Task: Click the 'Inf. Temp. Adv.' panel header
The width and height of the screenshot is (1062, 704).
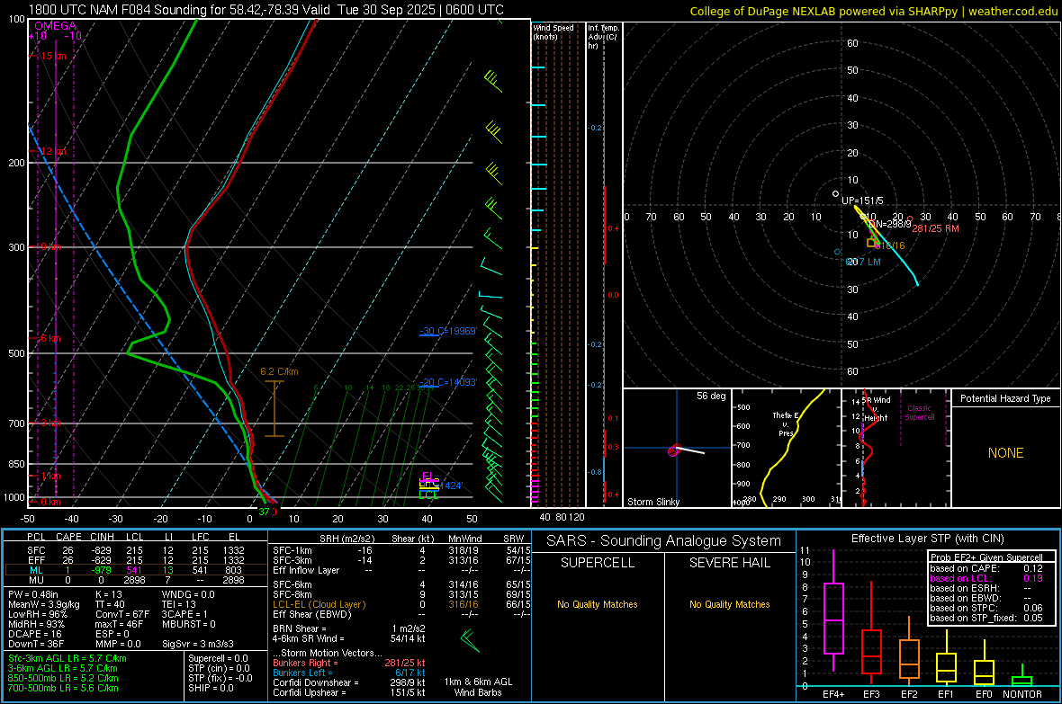Action: (603, 37)
